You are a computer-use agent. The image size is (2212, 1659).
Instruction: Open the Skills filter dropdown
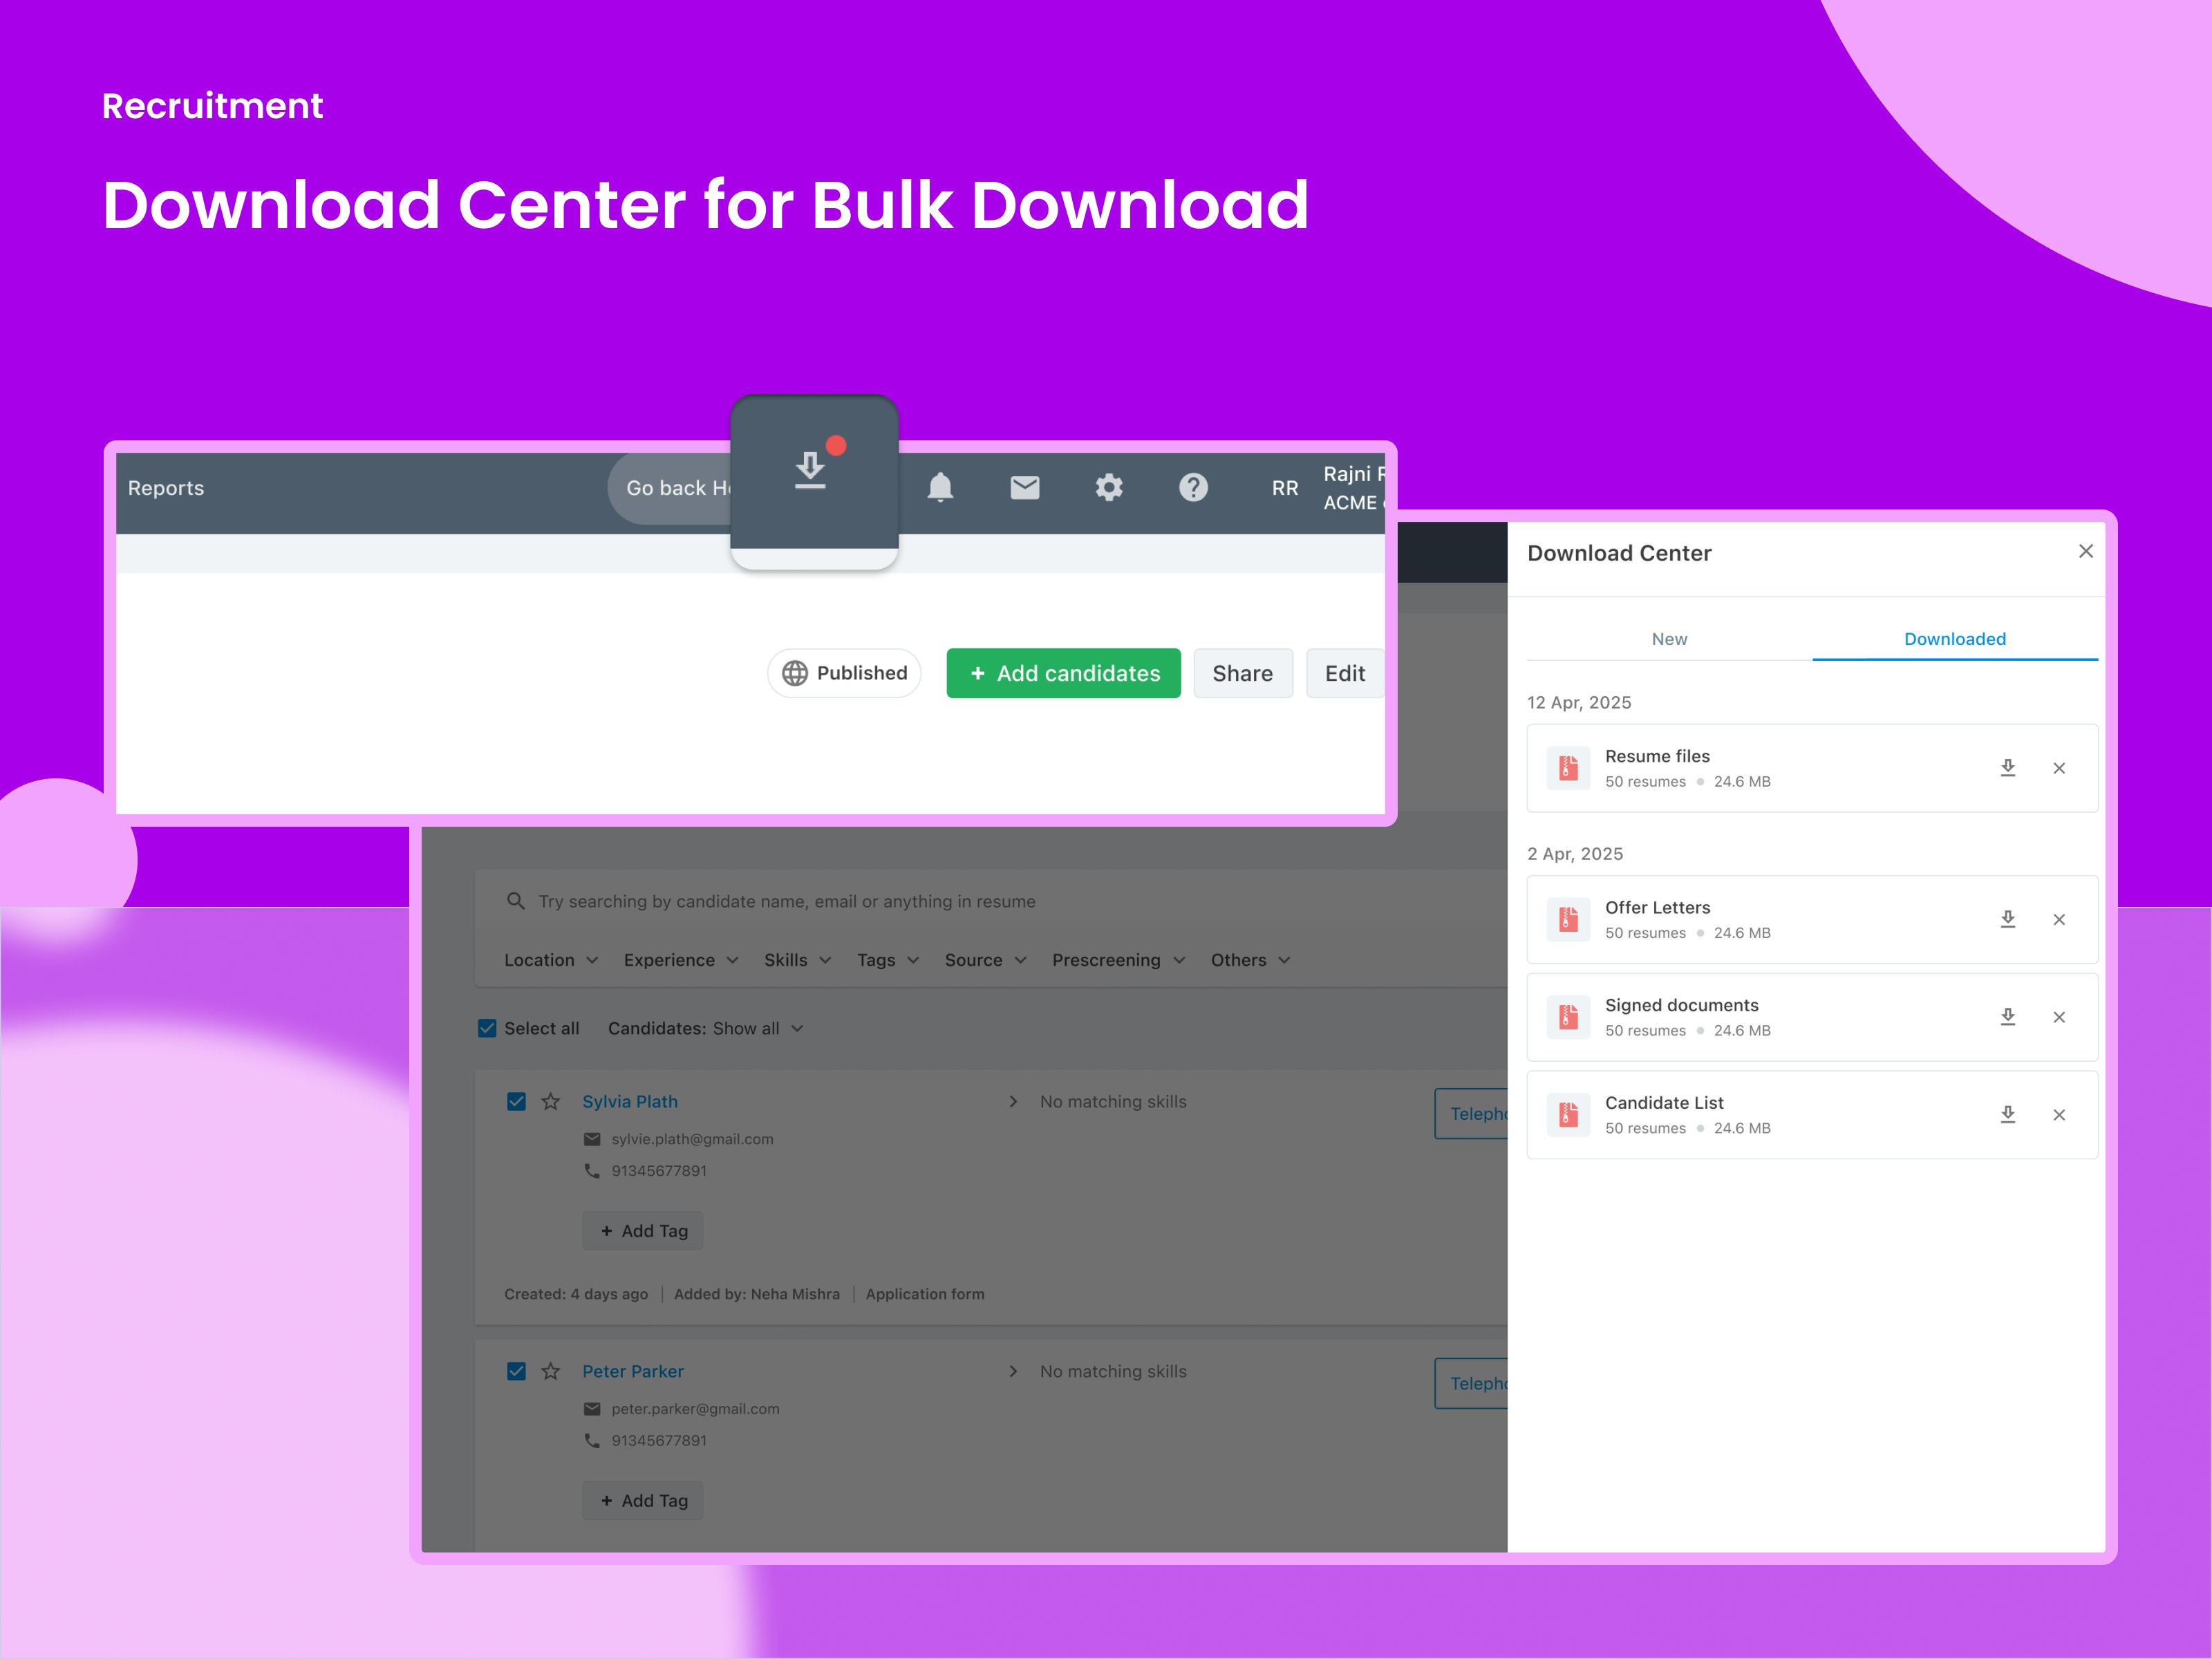[x=798, y=960]
